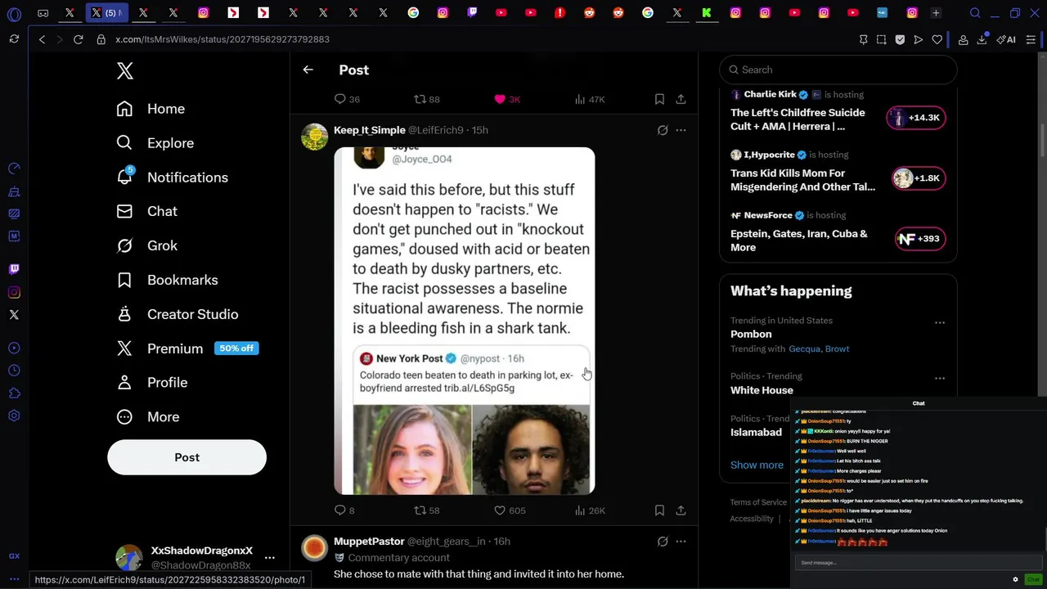
Task: Open Grok actions on MuppetPastor's reply
Action: 663,542
